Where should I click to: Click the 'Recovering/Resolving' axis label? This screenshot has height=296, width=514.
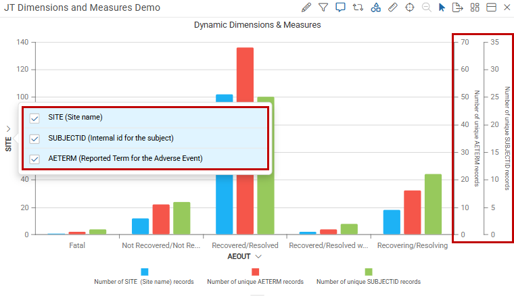pos(413,245)
